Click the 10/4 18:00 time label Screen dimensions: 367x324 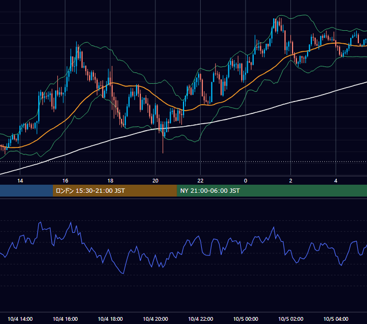110,319
